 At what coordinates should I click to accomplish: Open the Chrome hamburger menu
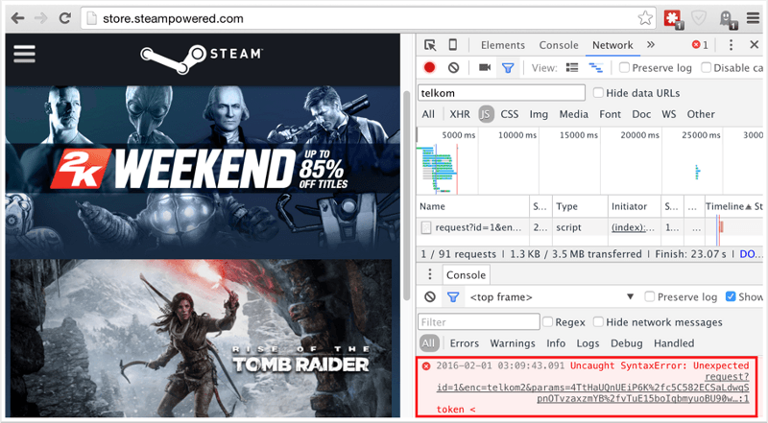[x=753, y=18]
